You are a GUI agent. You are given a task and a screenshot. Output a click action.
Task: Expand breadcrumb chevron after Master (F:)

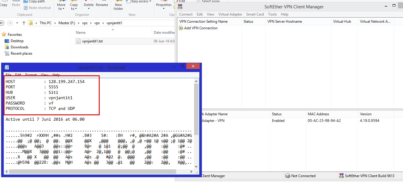click(79, 23)
